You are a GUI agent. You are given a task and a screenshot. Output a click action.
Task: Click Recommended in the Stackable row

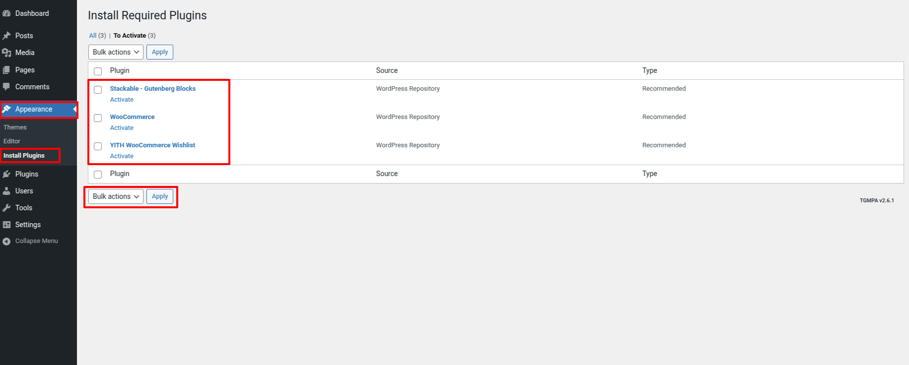click(664, 89)
